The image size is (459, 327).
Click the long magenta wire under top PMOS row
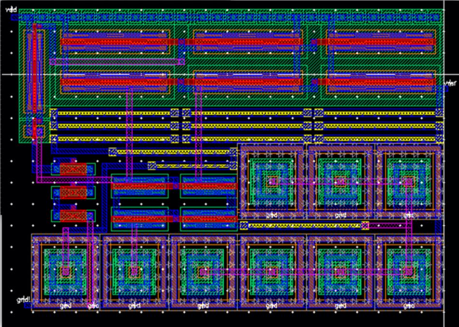pyautogui.click(x=117, y=62)
